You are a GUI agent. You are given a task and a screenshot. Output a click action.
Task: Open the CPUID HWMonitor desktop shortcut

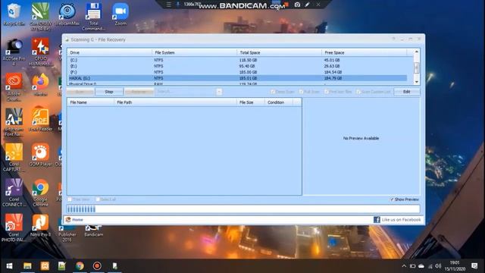point(40,52)
